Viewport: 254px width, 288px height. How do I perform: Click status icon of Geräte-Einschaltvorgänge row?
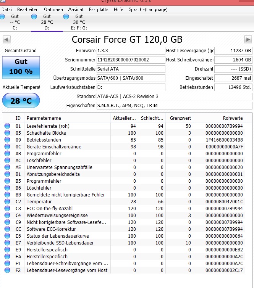click(x=7, y=146)
